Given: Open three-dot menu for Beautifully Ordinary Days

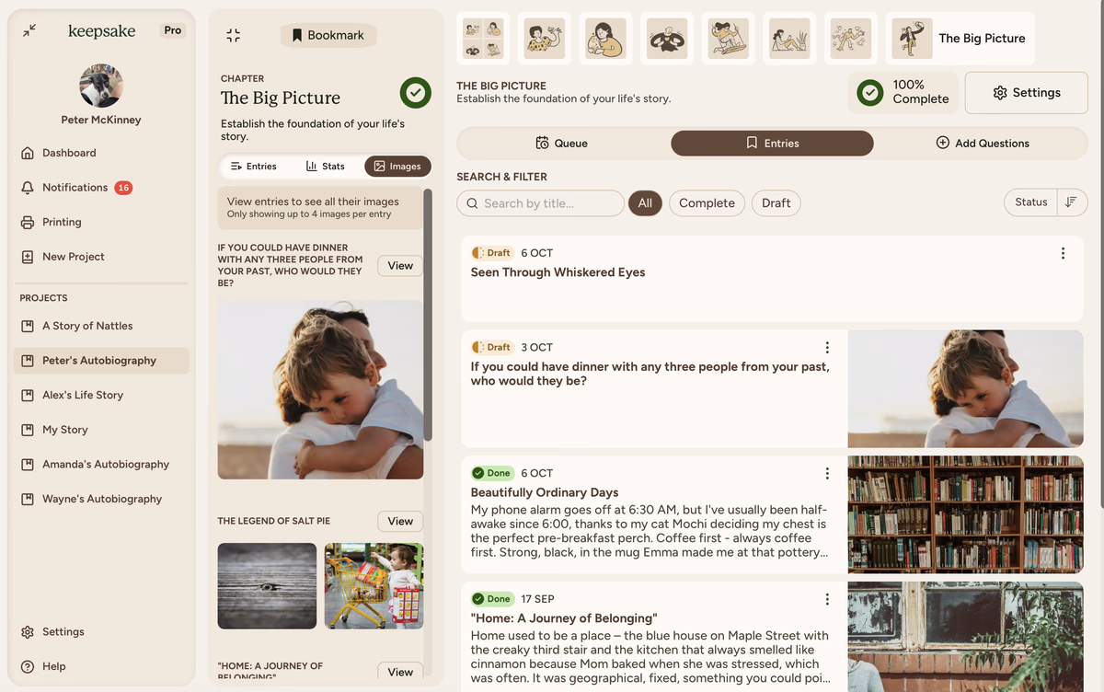Looking at the screenshot, I should [x=827, y=473].
